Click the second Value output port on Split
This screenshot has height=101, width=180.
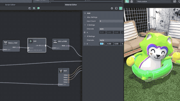[69, 77]
